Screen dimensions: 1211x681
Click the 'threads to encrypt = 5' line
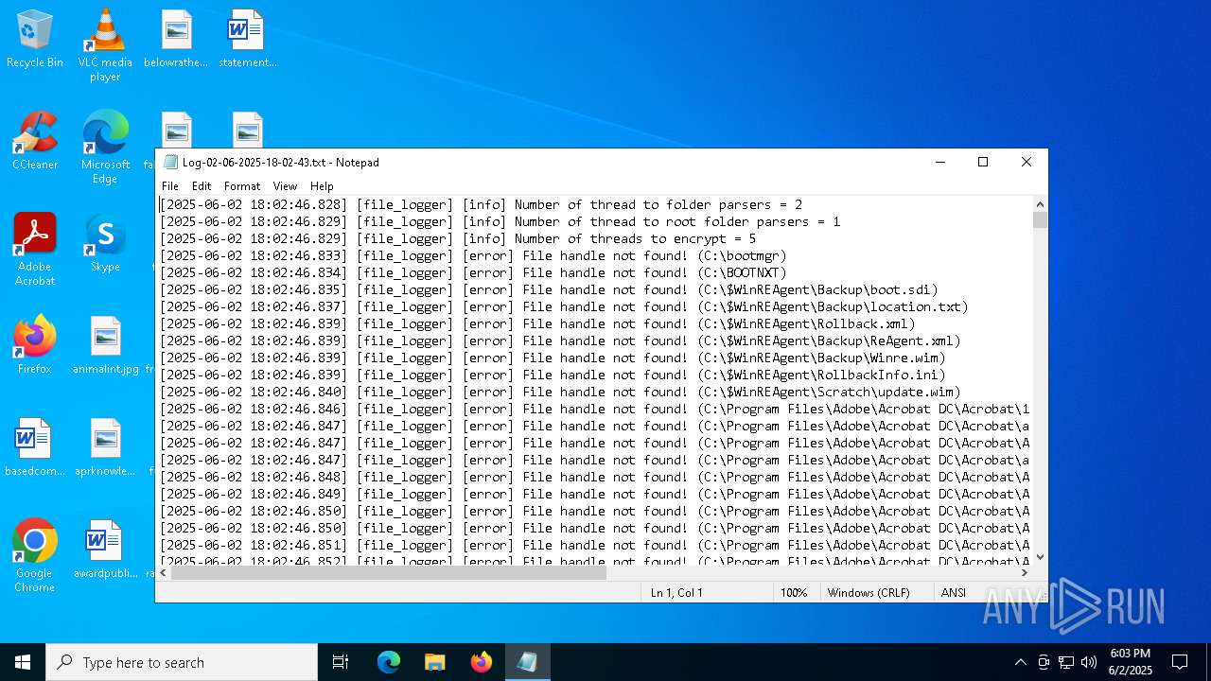(x=458, y=238)
